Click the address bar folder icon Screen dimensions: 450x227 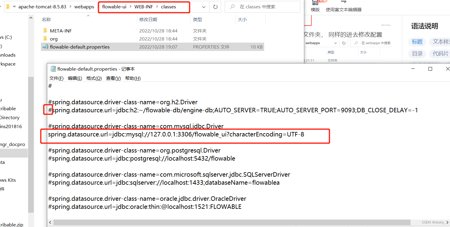pos(8,7)
